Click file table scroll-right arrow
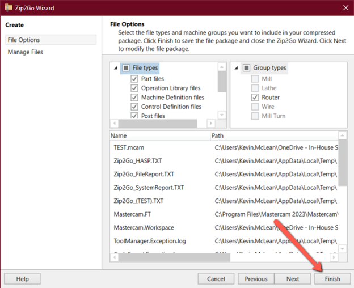Image resolution: width=354 pixels, height=288 pixels. click(334, 257)
